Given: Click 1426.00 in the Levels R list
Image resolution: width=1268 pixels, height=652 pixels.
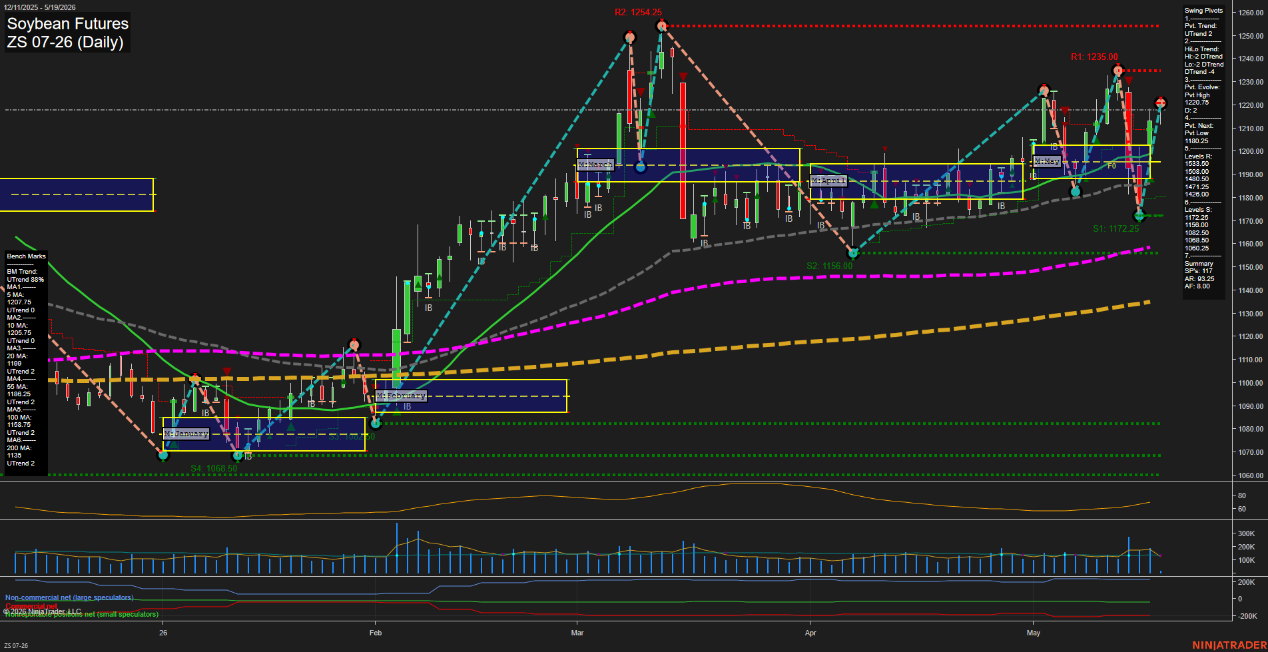Looking at the screenshot, I should tap(1197, 194).
